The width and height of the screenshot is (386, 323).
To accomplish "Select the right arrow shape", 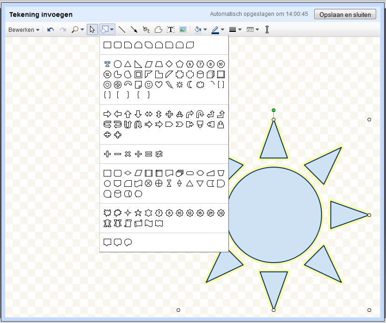I will 107,114.
